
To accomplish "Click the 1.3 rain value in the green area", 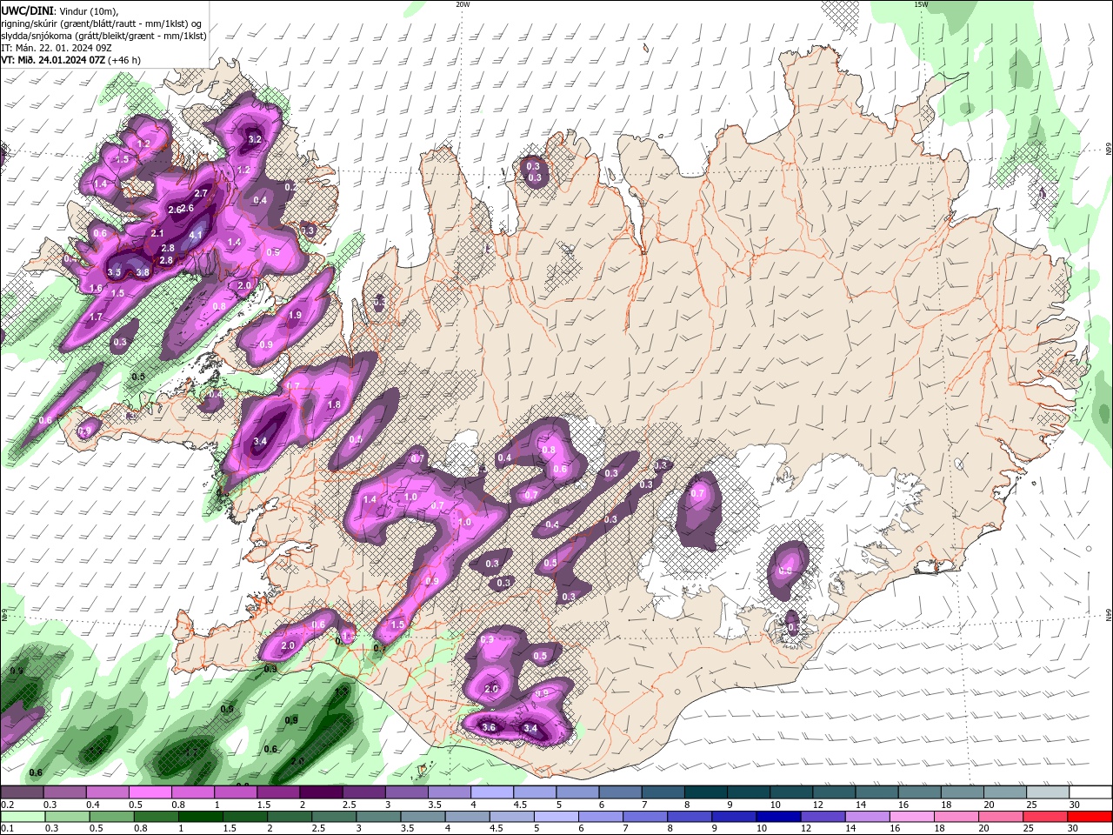I will (341, 691).
